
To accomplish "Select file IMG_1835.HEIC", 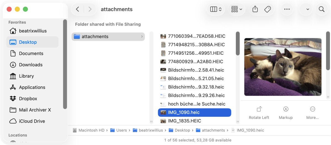I will point(194,121).
